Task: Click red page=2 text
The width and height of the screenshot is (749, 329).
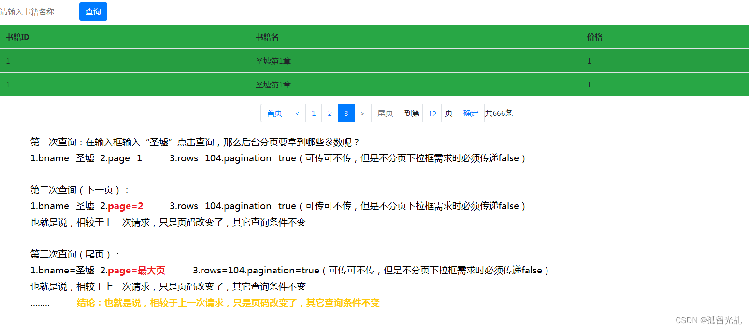Action: tap(126, 206)
